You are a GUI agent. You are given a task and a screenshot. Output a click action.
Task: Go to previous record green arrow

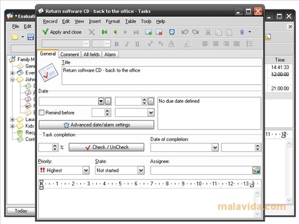pyautogui.click(x=115, y=32)
